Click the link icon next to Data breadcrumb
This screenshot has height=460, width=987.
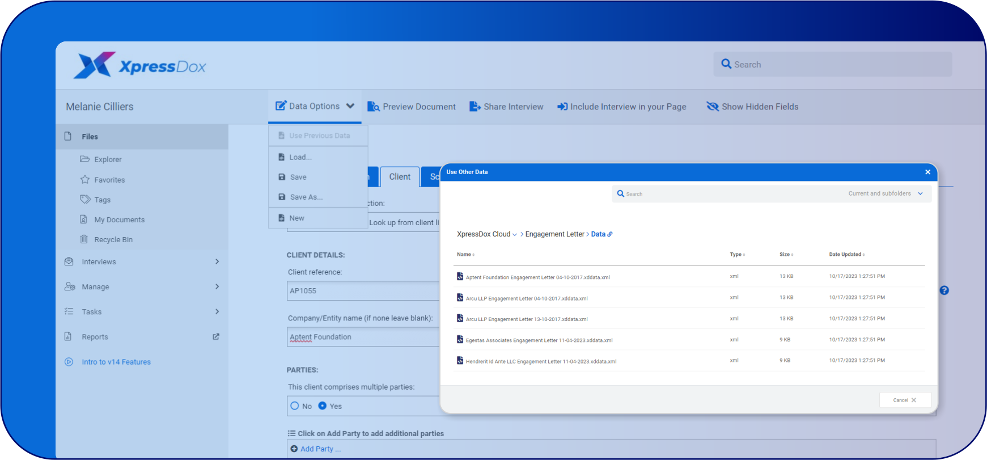[610, 234]
